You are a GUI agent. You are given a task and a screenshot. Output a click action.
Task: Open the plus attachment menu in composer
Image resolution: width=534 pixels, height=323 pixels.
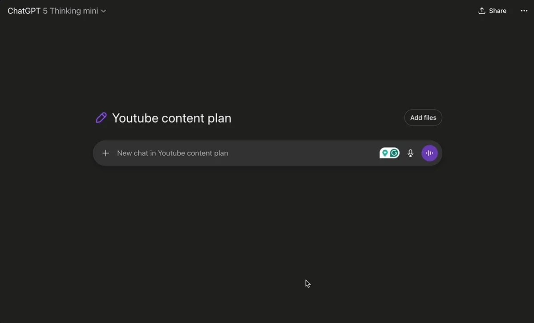tap(105, 153)
